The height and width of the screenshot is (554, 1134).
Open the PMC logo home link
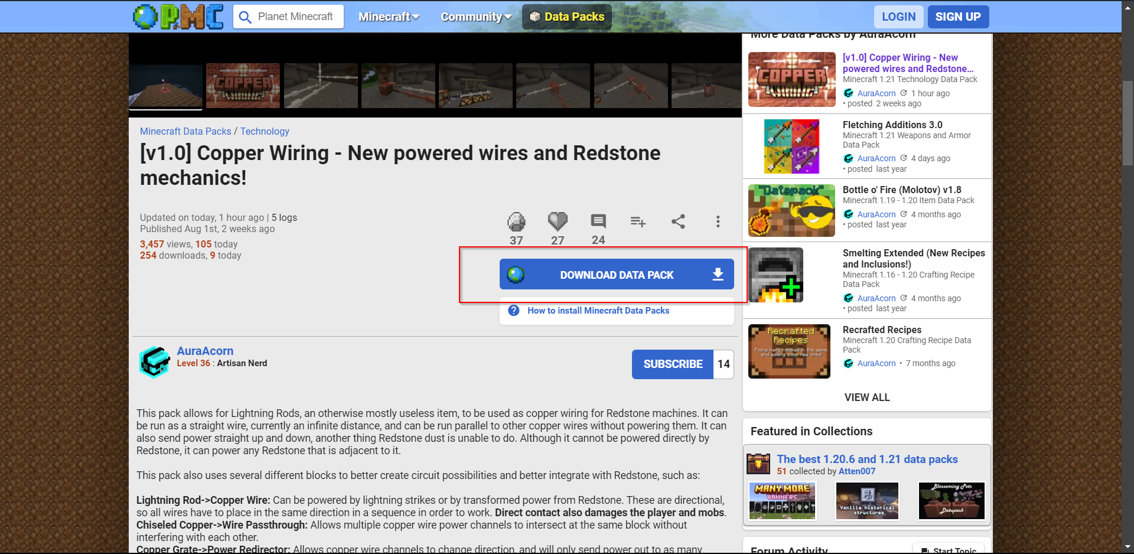click(178, 17)
